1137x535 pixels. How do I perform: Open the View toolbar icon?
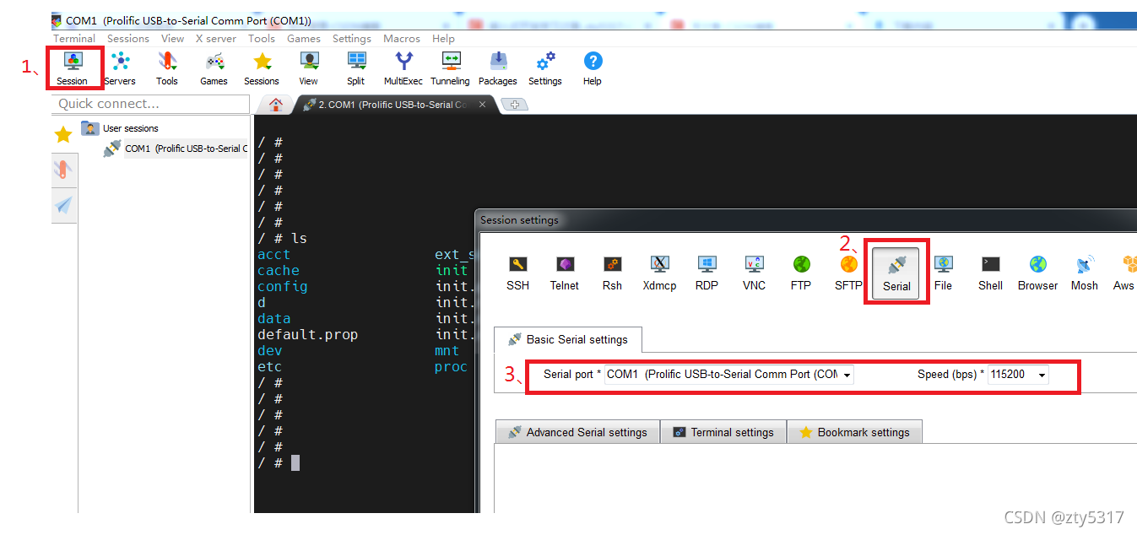[309, 68]
